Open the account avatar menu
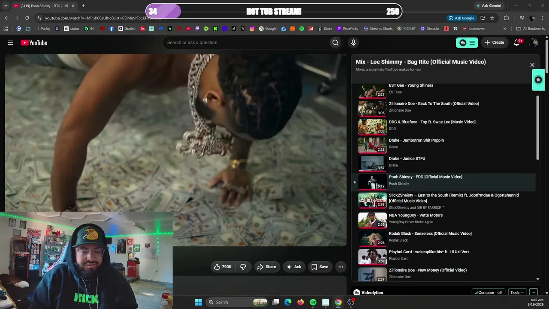 (534, 42)
